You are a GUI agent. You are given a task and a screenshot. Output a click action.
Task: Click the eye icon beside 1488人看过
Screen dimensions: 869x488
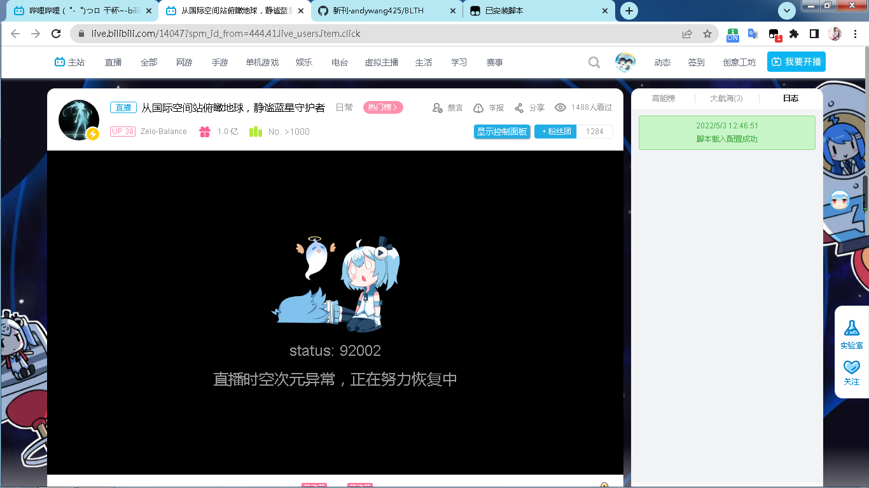(560, 108)
